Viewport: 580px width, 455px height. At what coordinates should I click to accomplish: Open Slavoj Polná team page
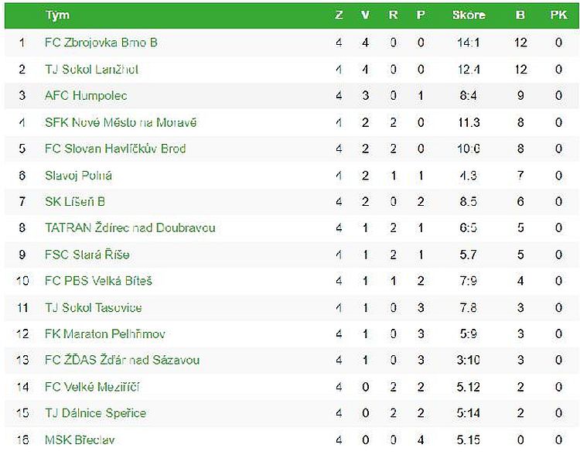coord(78,175)
